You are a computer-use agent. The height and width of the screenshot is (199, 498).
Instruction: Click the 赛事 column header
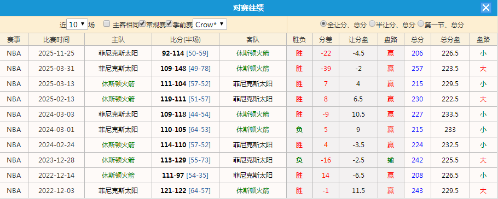14,40
